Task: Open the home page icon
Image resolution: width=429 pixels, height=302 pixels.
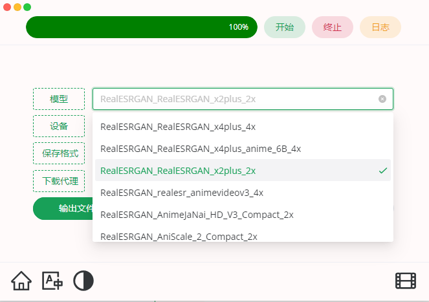Action: [21, 281]
